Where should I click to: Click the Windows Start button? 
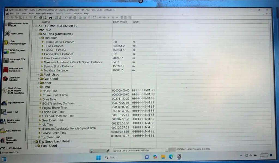98,157
